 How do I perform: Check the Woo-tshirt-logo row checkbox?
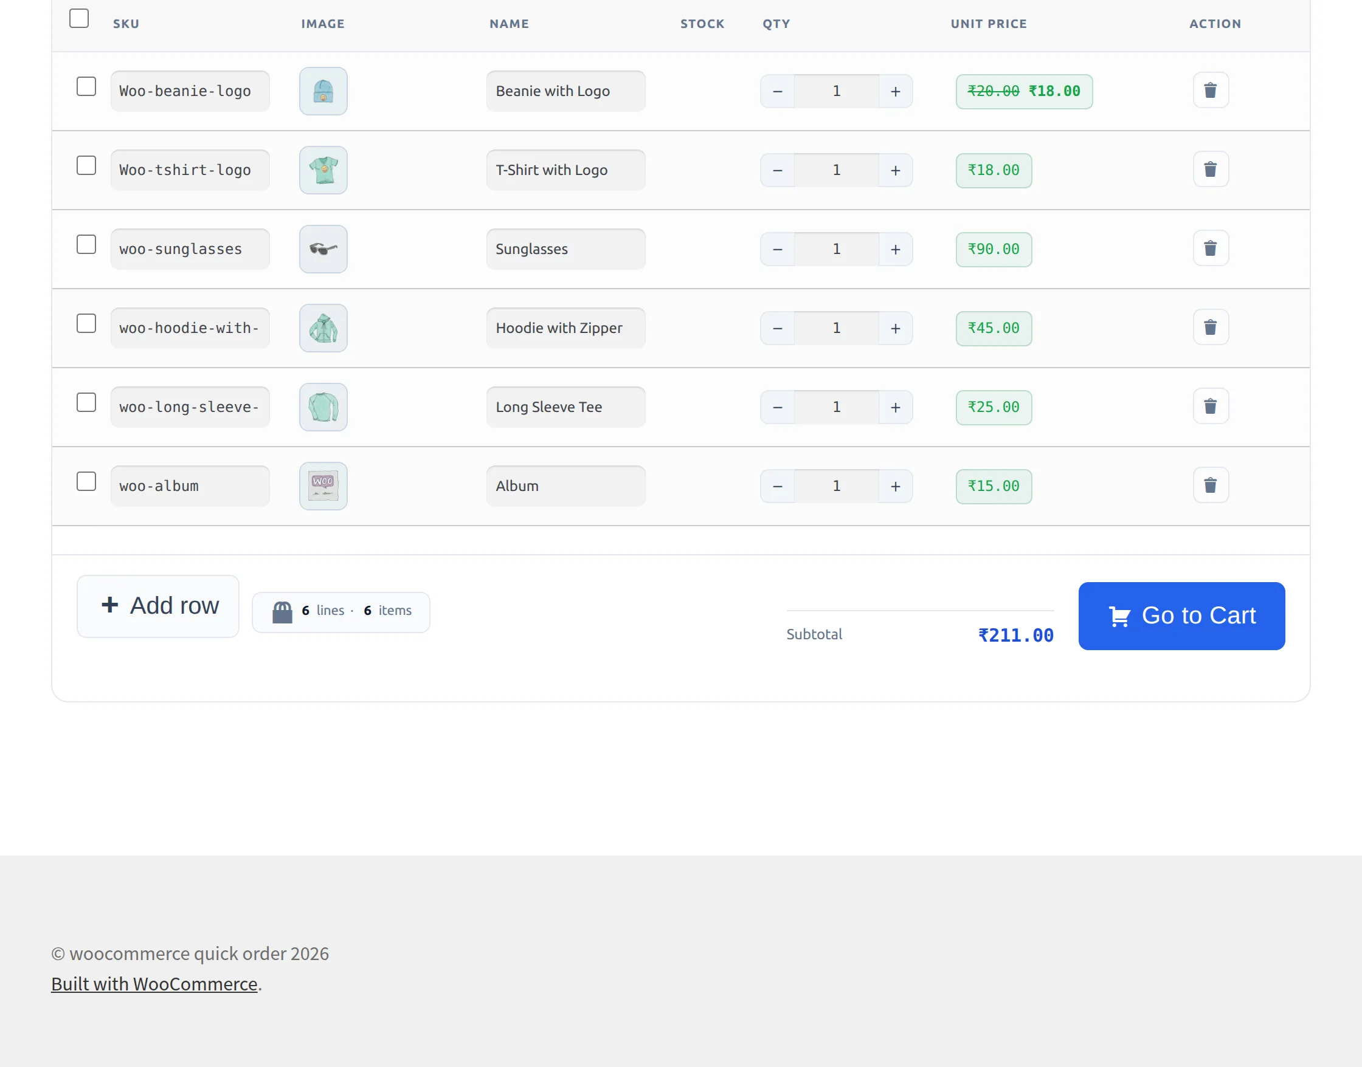click(x=86, y=165)
